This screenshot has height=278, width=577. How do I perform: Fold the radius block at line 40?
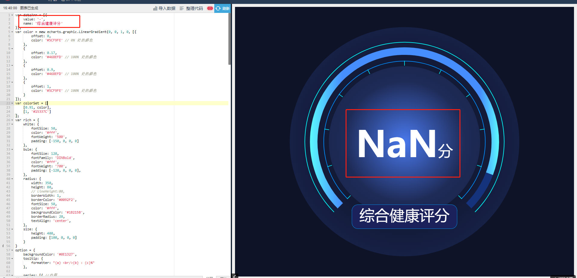[12, 179]
